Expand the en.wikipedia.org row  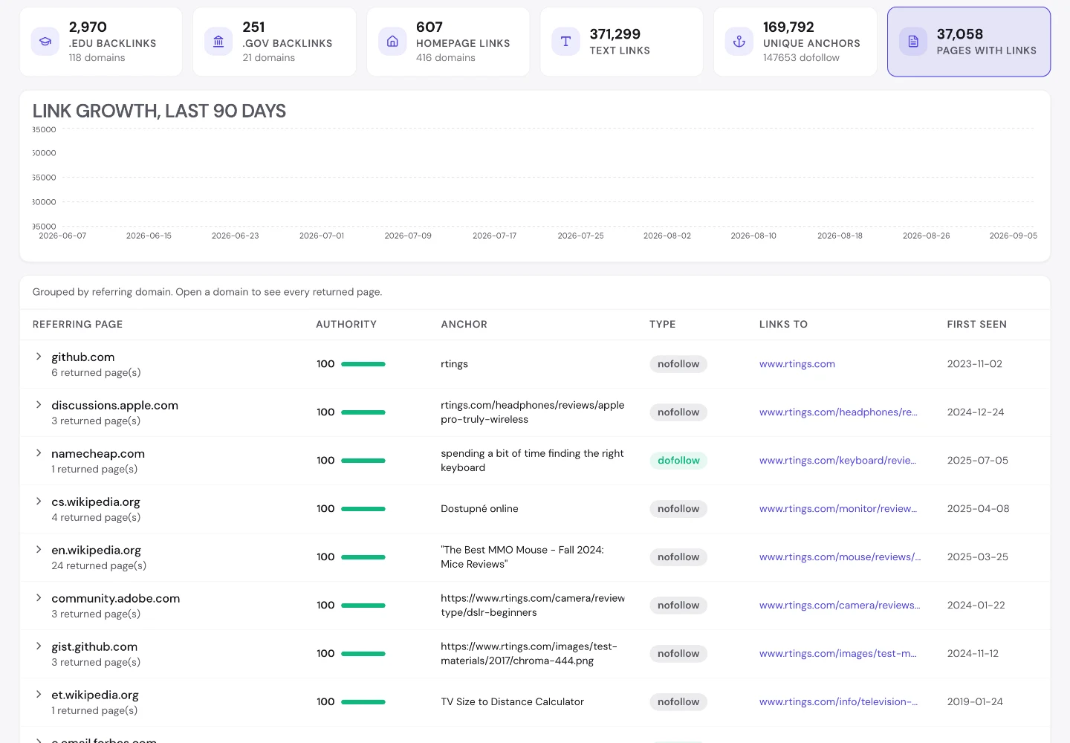[39, 550]
